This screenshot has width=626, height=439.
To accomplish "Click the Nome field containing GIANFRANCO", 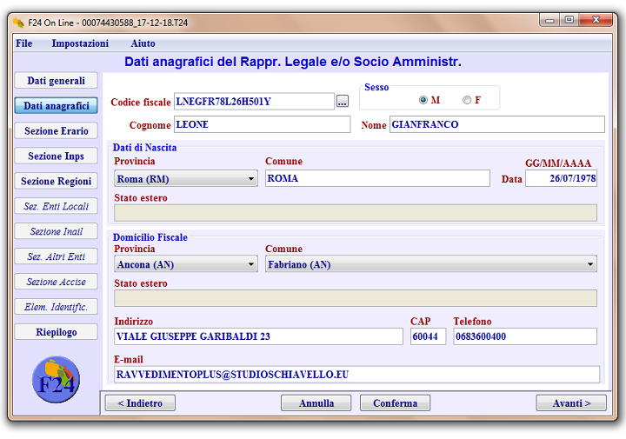I will [497, 124].
